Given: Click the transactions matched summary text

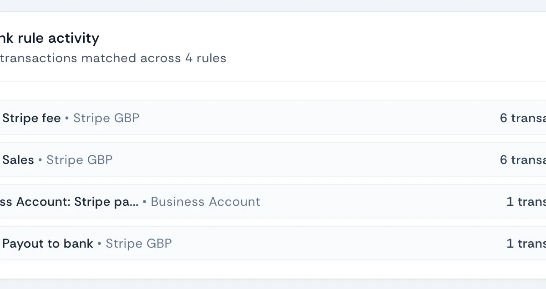Looking at the screenshot, I should tap(113, 58).
